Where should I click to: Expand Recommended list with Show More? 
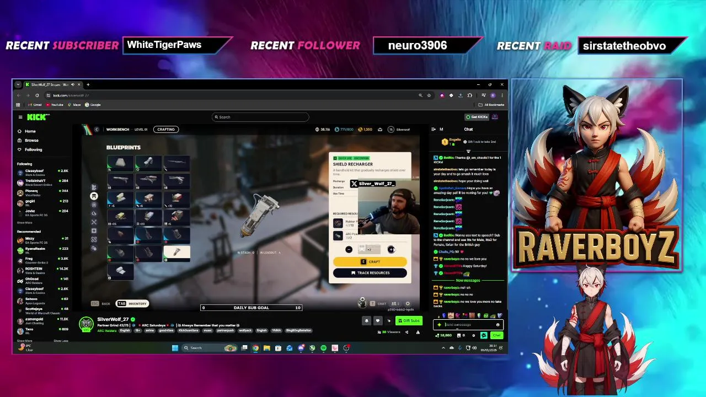click(24, 341)
